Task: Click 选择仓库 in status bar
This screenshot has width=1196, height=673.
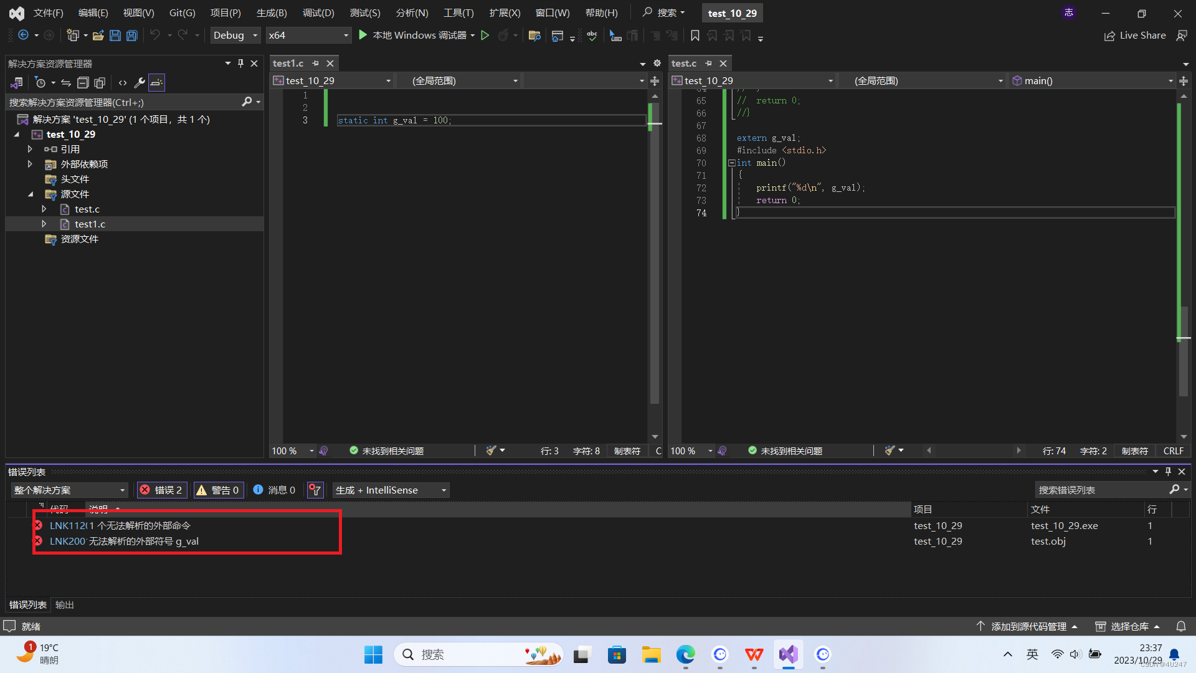Action: [1128, 626]
